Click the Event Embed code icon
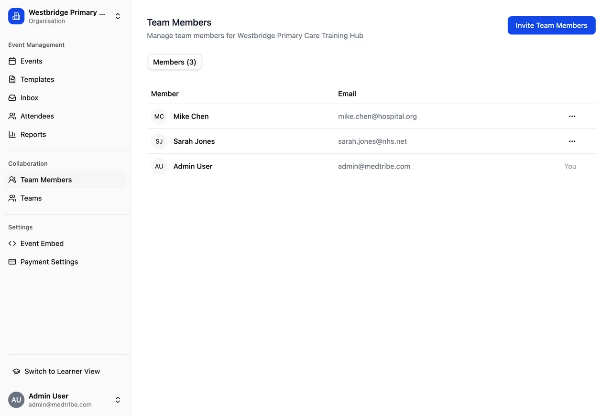 (12, 244)
